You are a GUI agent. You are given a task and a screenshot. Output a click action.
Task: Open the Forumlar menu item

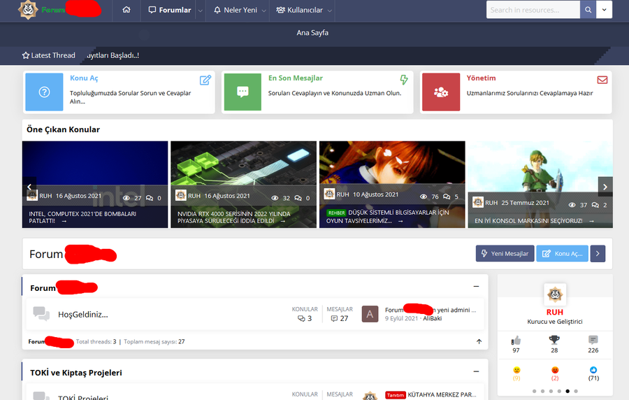pos(170,10)
